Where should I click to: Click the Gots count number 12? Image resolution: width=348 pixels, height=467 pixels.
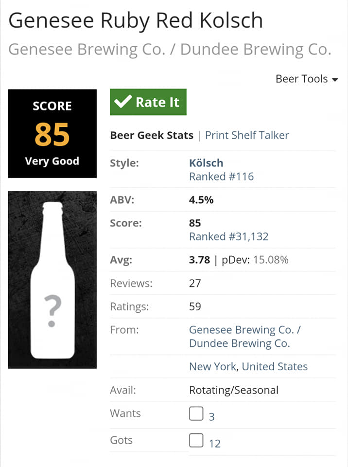214,444
